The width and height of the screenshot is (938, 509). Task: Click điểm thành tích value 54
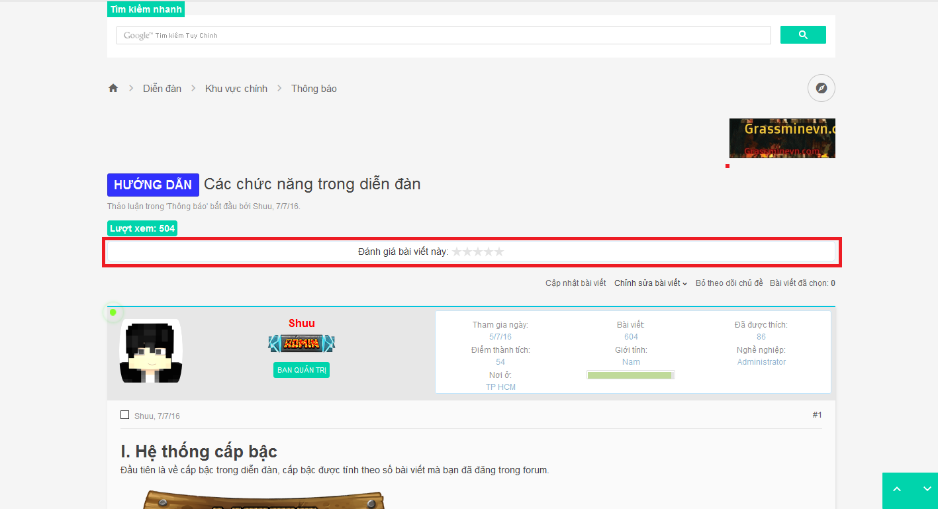pyautogui.click(x=500, y=362)
